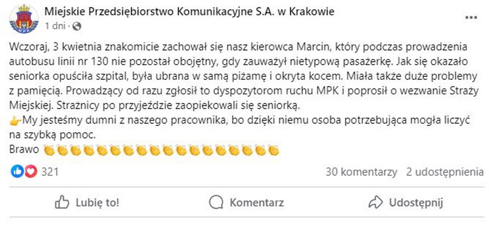Click the blue like reaction icon
The image size is (489, 226).
17,172
